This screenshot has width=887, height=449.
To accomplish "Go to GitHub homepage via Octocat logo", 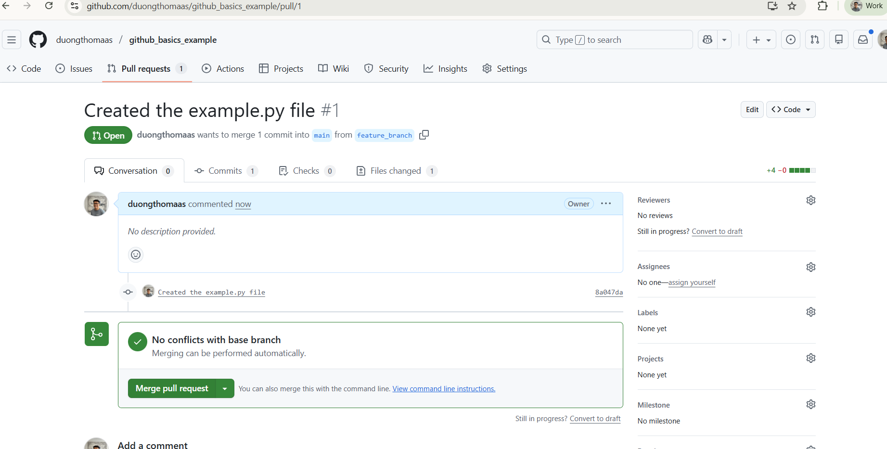I will 38,40.
